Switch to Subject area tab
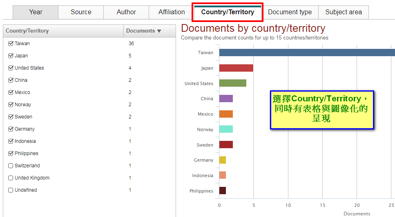Screen dimensions: 395x217 point(344,12)
